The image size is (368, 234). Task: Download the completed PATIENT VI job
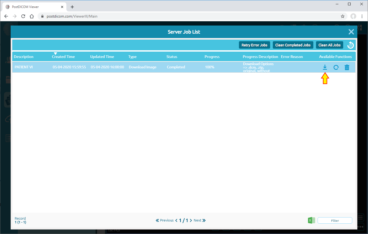[325, 67]
